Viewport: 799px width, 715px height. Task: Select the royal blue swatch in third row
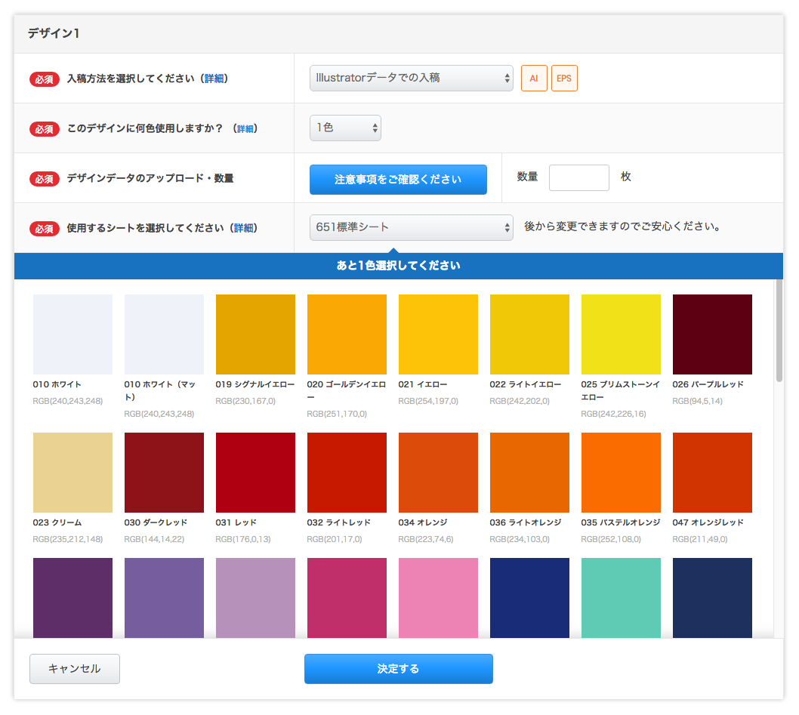click(x=529, y=598)
